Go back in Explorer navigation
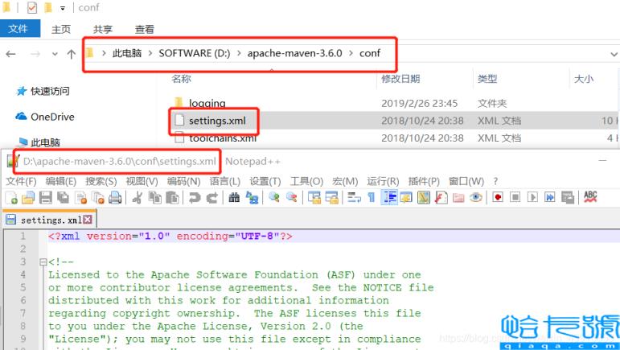This screenshot has width=620, height=350. [x=11, y=54]
